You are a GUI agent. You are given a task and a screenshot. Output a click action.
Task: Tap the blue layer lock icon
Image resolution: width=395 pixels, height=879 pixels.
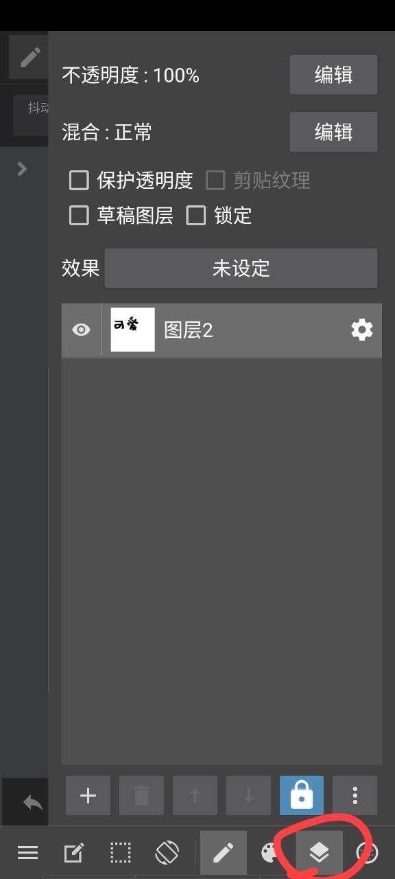coord(302,795)
